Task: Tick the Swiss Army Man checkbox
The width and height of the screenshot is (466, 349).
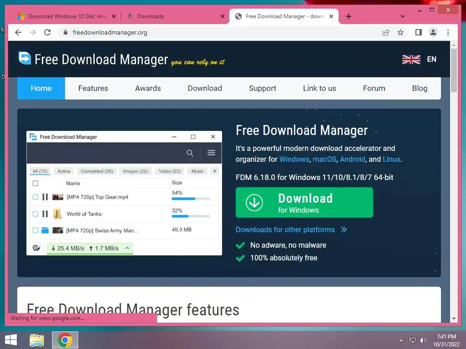Action: [x=35, y=230]
